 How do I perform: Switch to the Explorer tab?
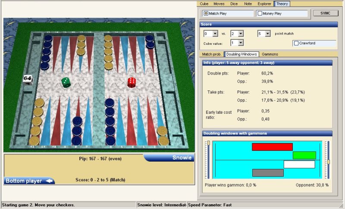pos(265,4)
